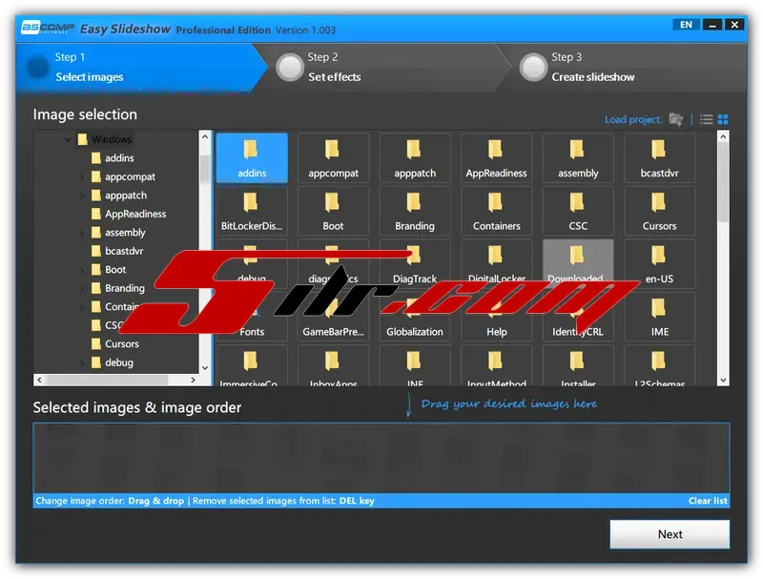763x579 pixels.
Task: Expand debug node in folder tree
Action: click(x=82, y=362)
